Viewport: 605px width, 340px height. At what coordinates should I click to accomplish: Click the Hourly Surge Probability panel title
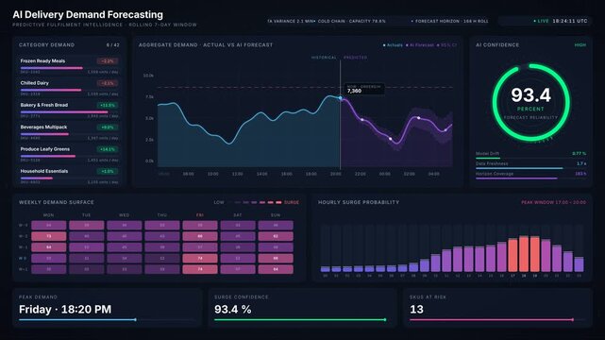[x=359, y=202]
